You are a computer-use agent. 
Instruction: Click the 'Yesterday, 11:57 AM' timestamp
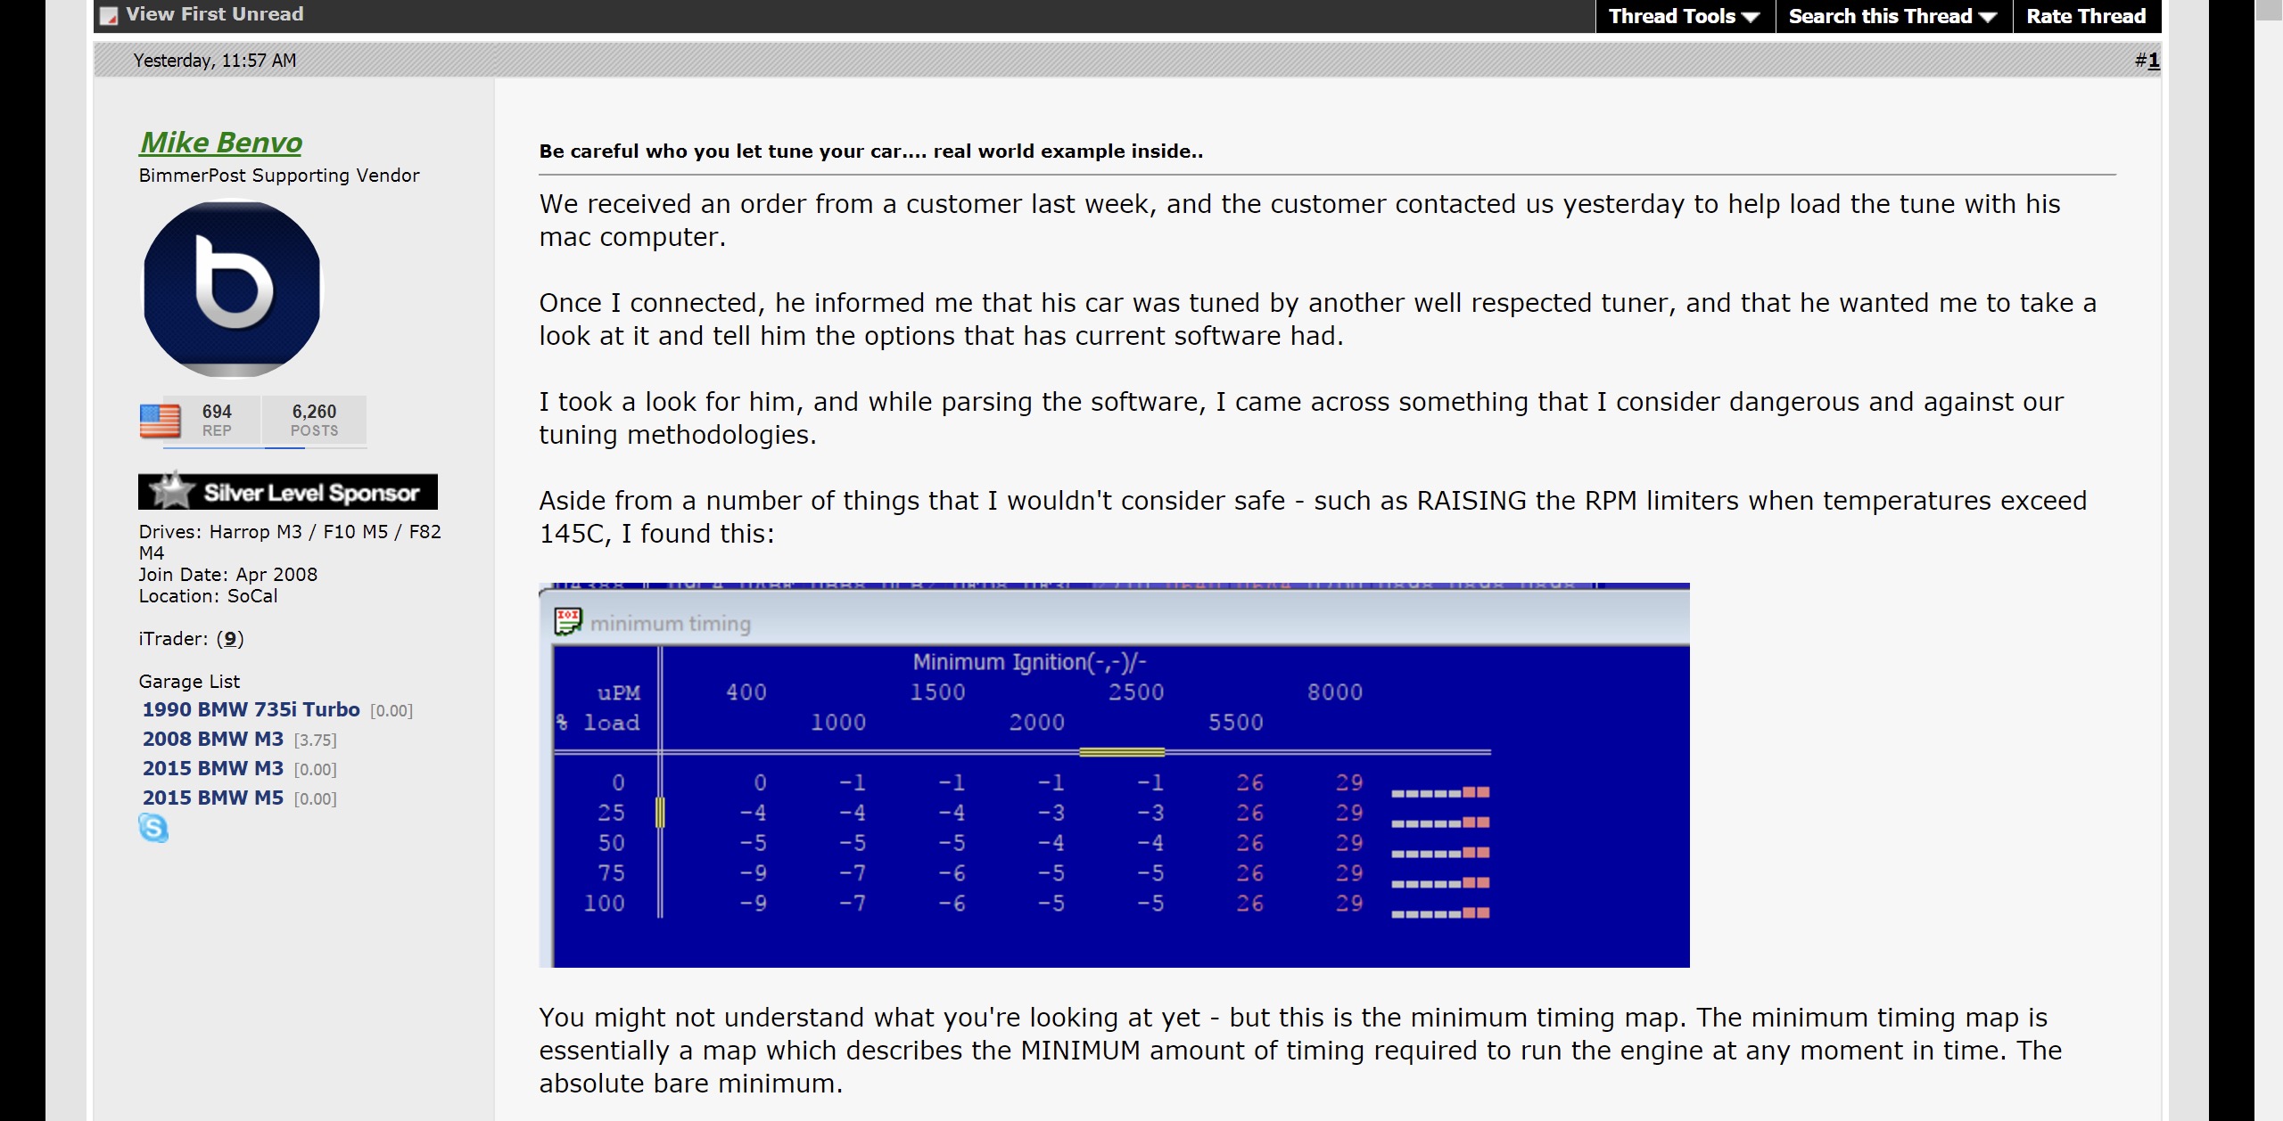tap(215, 61)
